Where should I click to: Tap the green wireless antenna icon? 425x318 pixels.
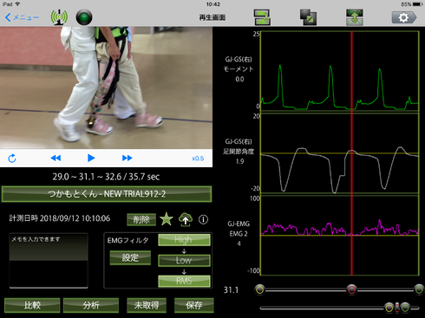[x=59, y=17]
